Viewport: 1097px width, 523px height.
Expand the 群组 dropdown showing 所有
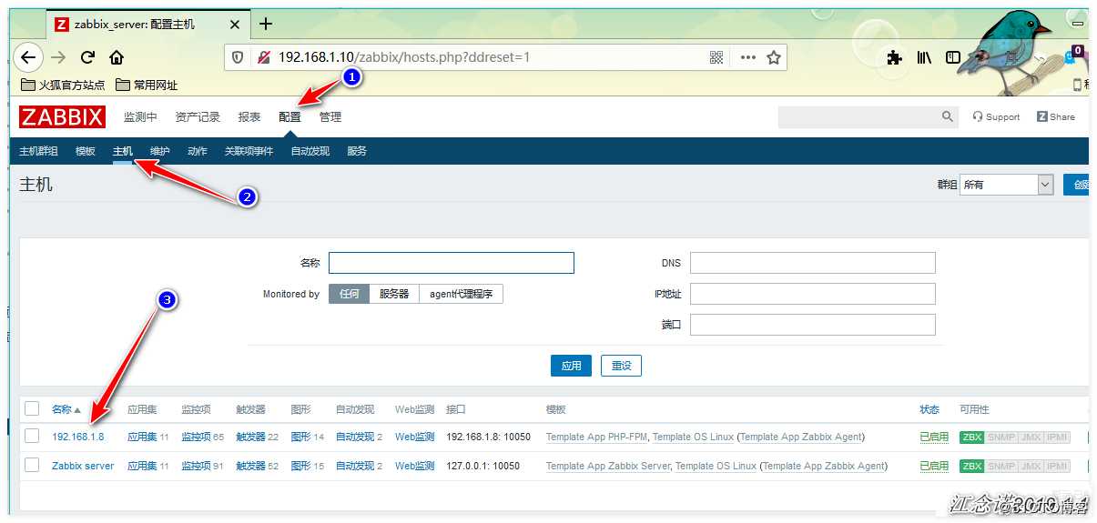coord(1007,184)
